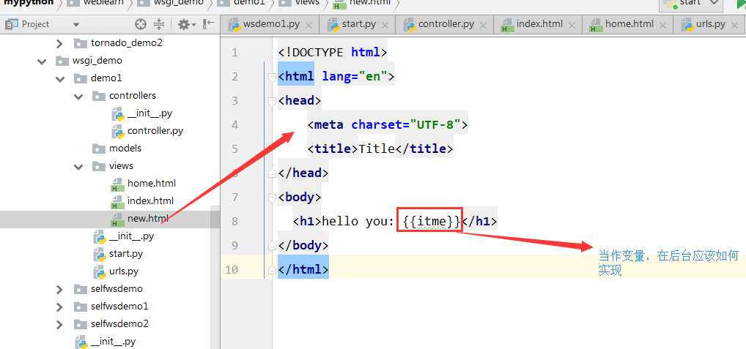Click the Project panel title
The height and width of the screenshot is (349, 746).
click(35, 23)
